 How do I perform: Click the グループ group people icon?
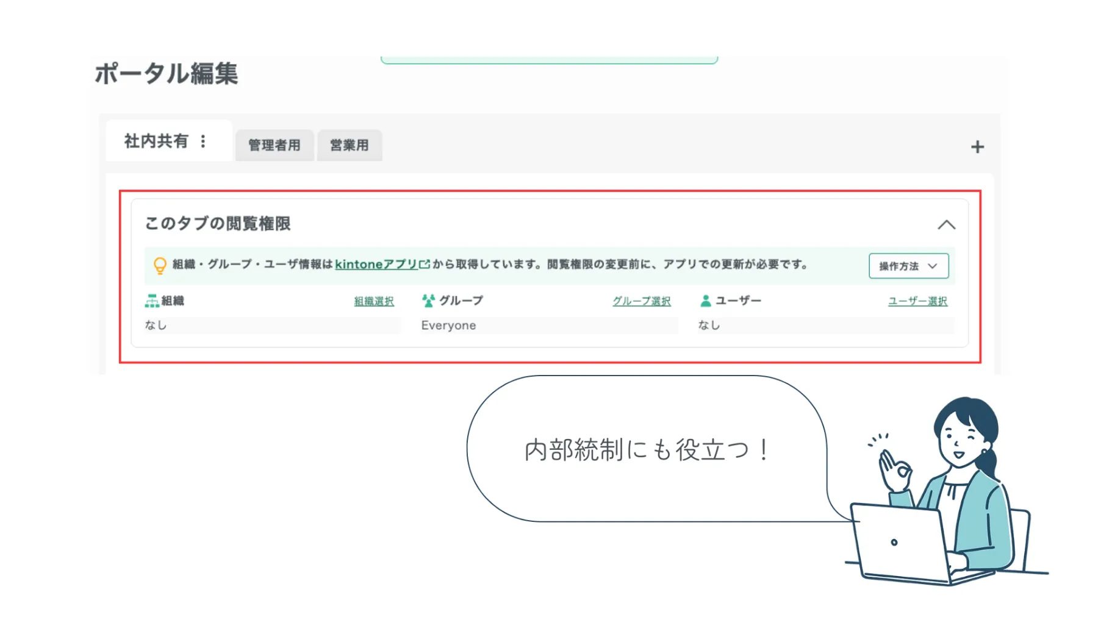428,301
